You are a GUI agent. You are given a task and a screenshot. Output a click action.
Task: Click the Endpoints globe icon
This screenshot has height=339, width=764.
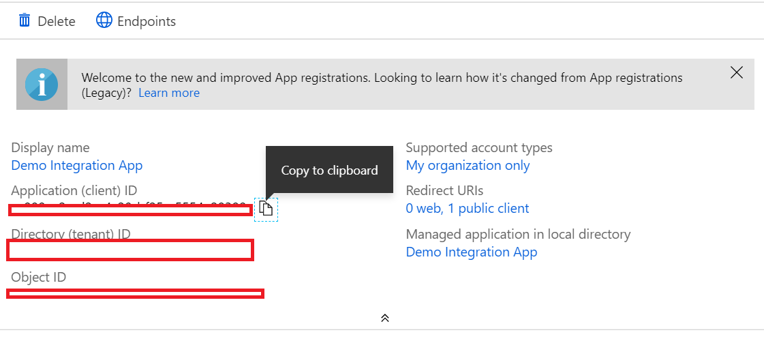[104, 20]
